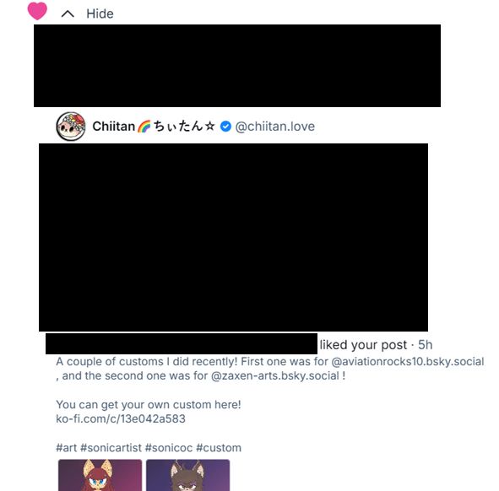Open the @zaxen-arts.bsky.social mention
499x491 pixels.
275,376
